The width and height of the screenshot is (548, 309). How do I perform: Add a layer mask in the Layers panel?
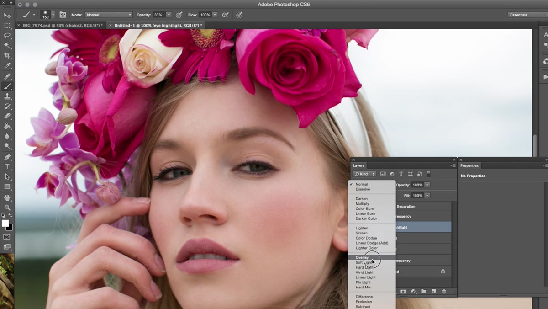point(403,291)
